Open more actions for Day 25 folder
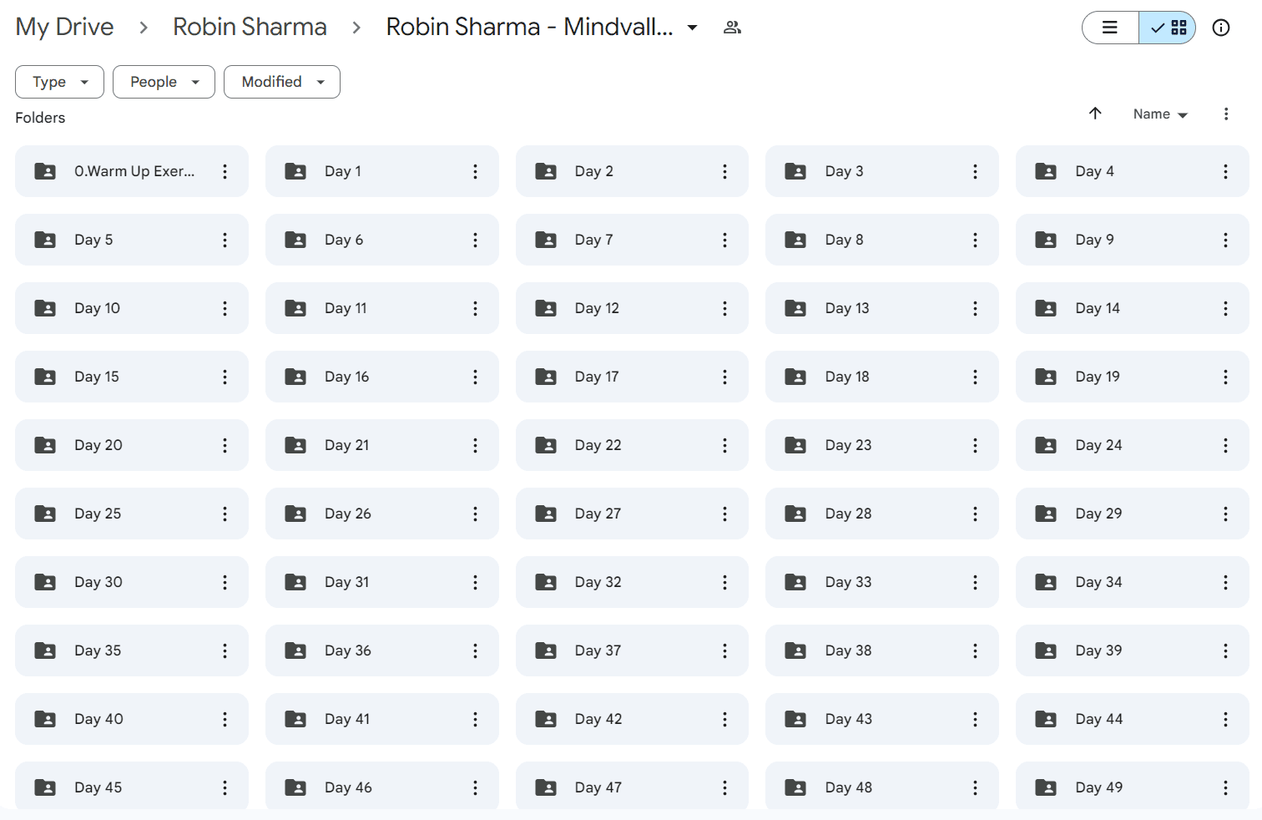Image resolution: width=1262 pixels, height=820 pixels. coord(225,514)
